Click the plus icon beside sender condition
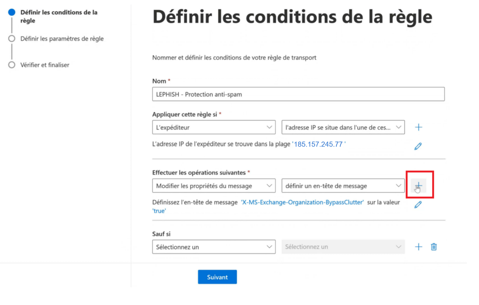This screenshot has width=479, height=305. coord(418,127)
